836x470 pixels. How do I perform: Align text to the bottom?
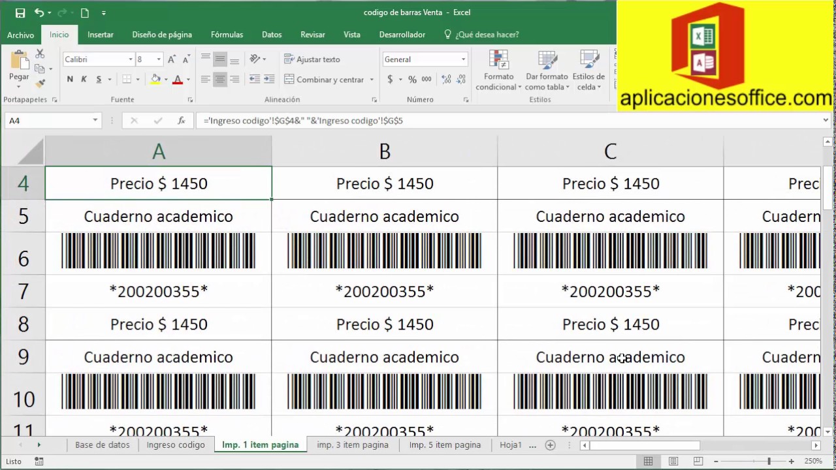[x=234, y=59]
